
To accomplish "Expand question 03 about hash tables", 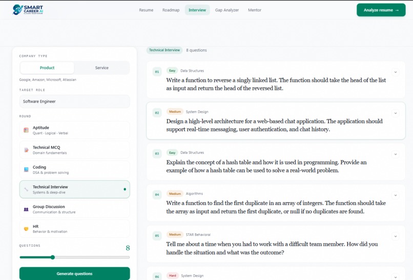I will tap(396, 154).
